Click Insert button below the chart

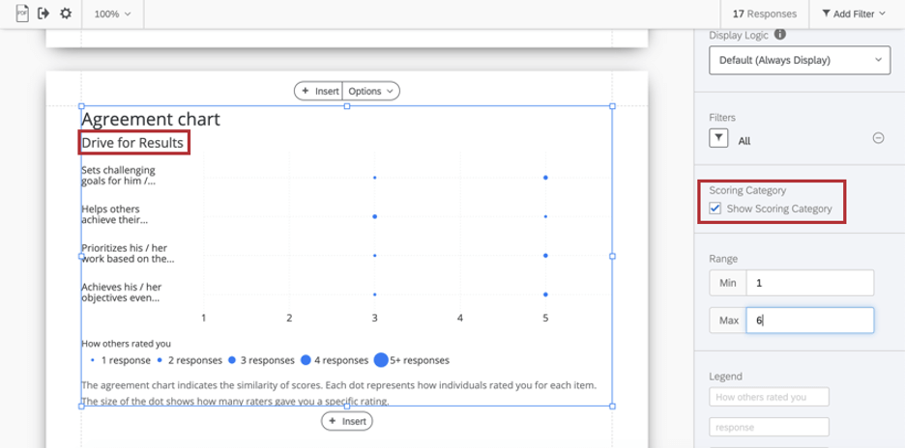click(346, 421)
